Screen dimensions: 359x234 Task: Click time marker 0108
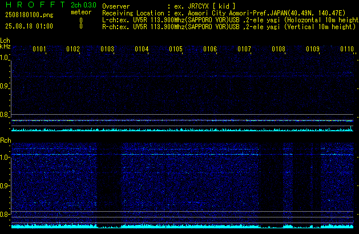[x=279, y=49]
